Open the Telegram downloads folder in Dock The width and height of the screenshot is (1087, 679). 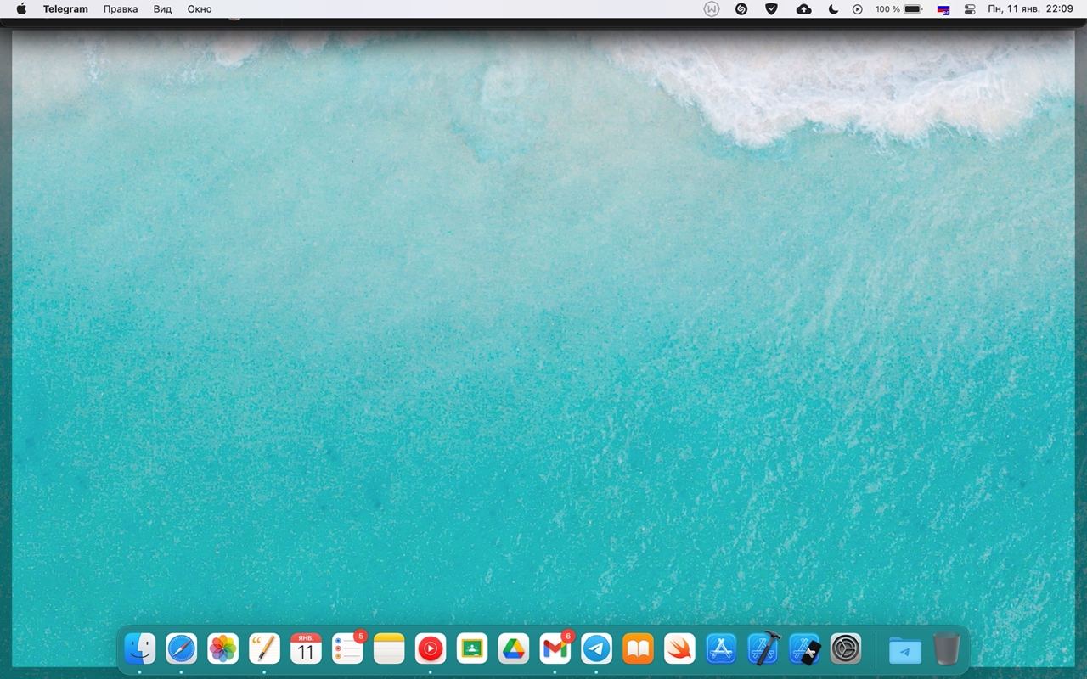click(x=905, y=650)
